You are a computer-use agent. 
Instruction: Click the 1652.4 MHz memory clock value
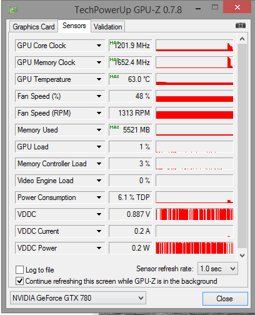pos(131,62)
